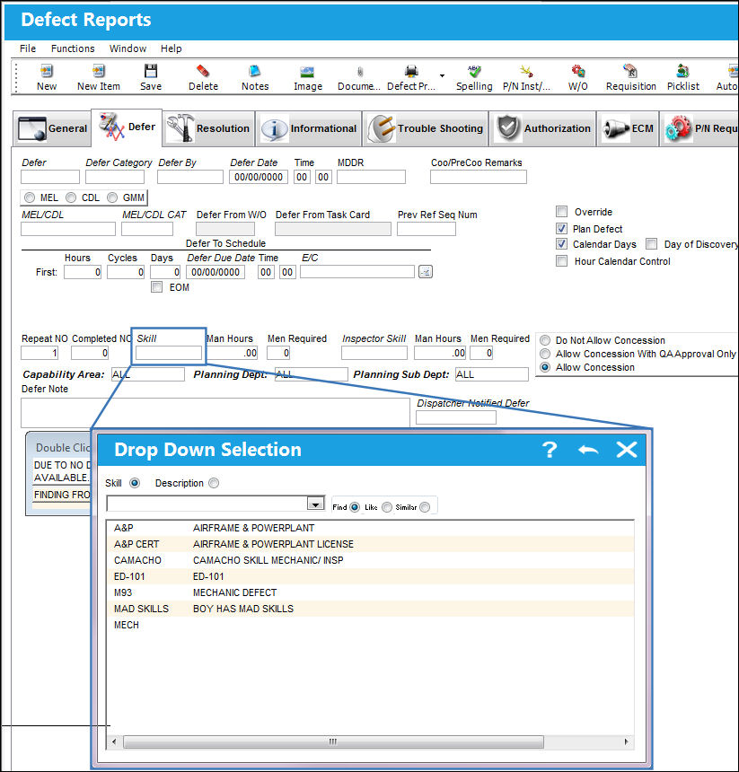Open the File menu
Viewport: 739px width, 772px height.
coord(28,48)
